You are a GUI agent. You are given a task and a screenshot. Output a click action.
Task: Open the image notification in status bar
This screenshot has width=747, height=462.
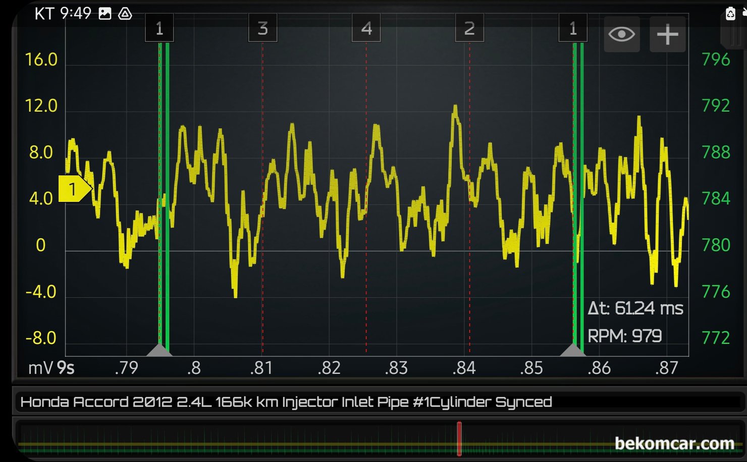(105, 14)
